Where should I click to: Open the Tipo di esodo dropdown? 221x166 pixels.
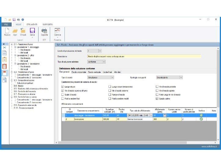[x=101, y=77]
